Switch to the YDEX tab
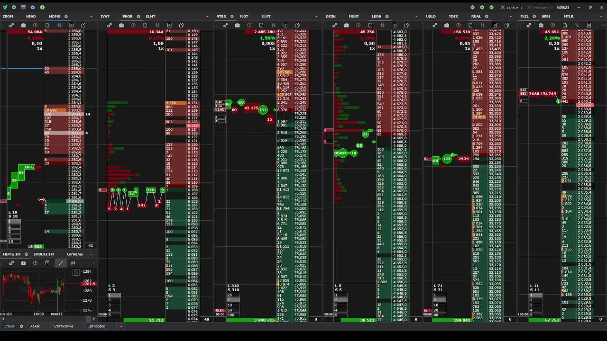This screenshot has height=341, width=607. pyautogui.click(x=453, y=17)
